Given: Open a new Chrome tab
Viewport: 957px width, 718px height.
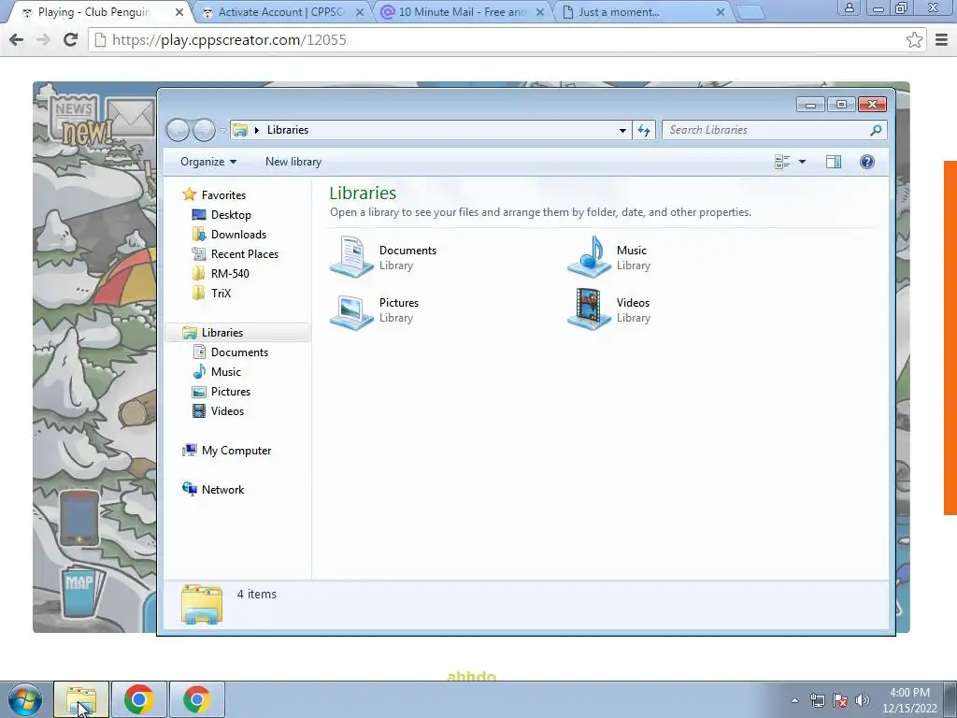Looking at the screenshot, I should pos(750,12).
